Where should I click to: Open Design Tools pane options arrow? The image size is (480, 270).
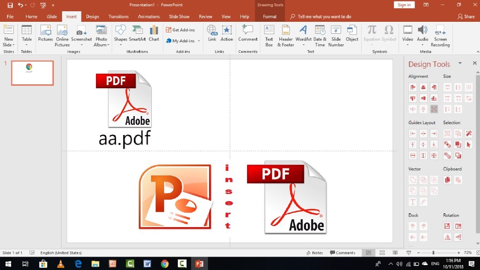tap(460, 63)
